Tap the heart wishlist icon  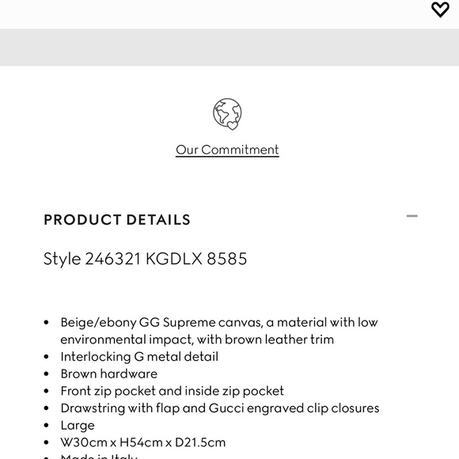coord(440,9)
